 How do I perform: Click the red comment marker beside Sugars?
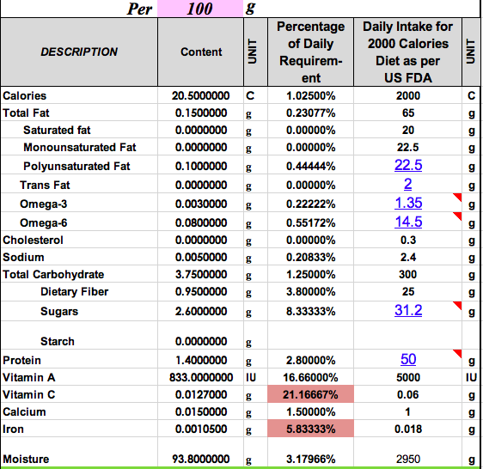pyautogui.click(x=458, y=305)
